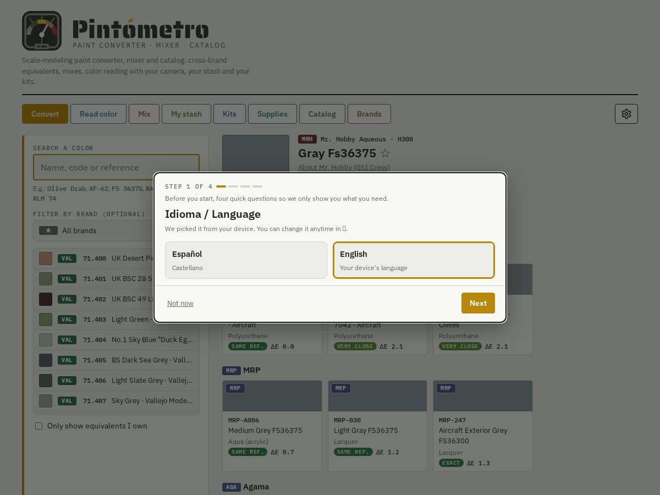Open the Brands tab
The height and width of the screenshot is (495, 660).
point(369,114)
